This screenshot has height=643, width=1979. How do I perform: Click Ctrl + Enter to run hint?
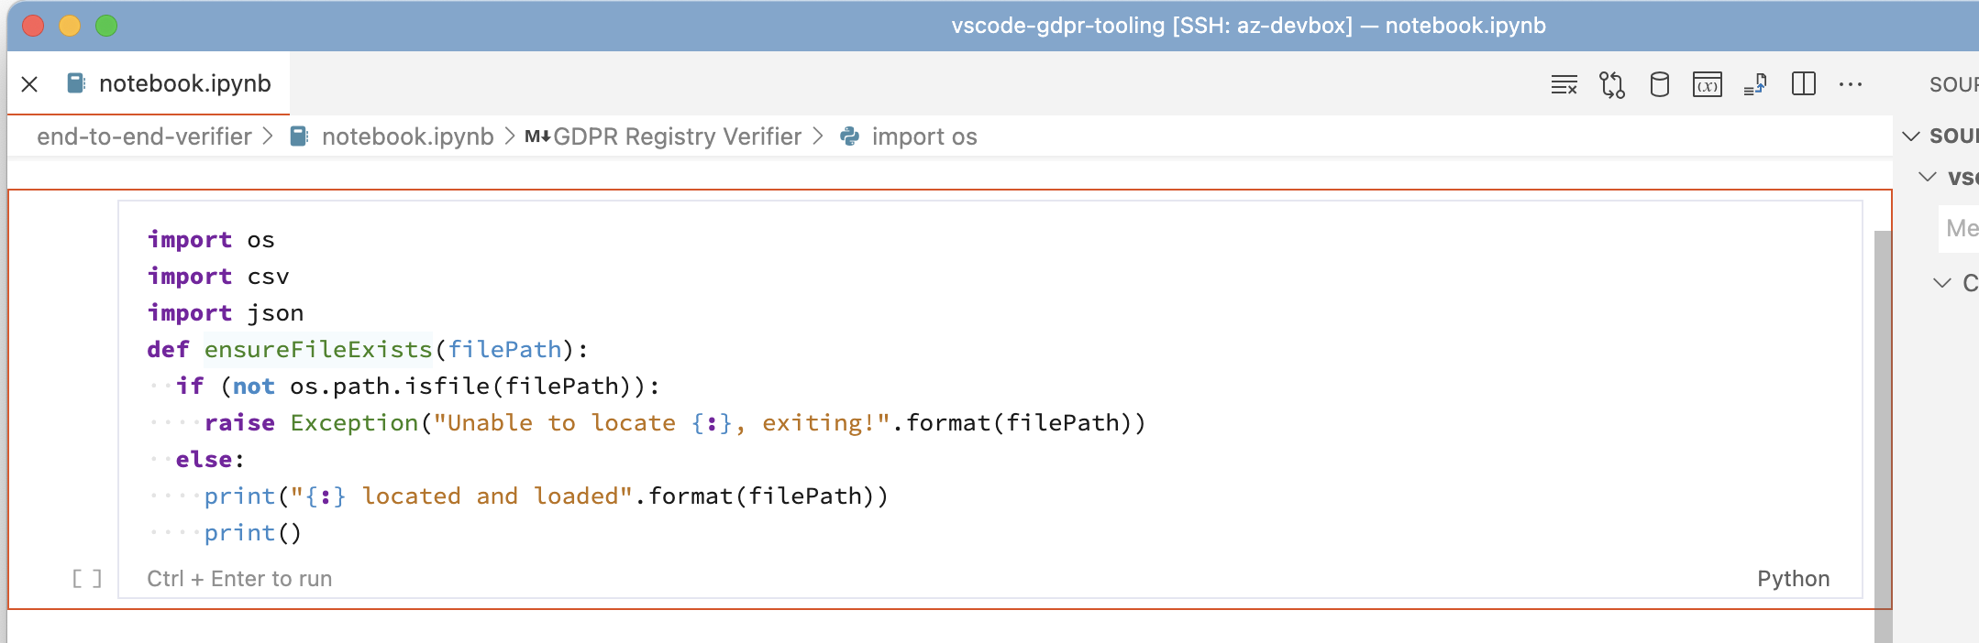pyautogui.click(x=239, y=578)
